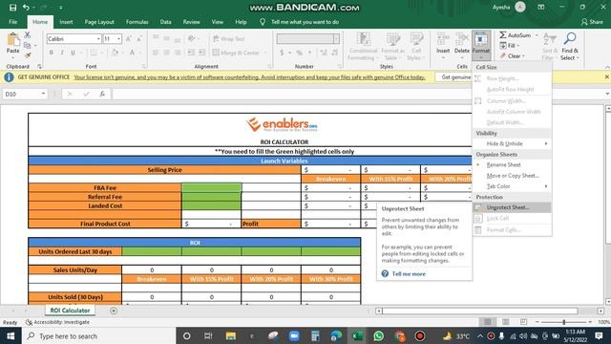
Task: Open the number format dropdown
Action: (x=336, y=38)
